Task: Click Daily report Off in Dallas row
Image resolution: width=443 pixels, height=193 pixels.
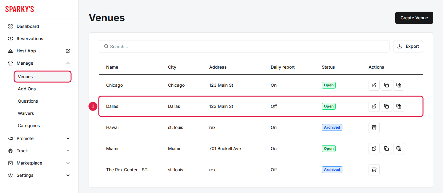Action: 274,106
